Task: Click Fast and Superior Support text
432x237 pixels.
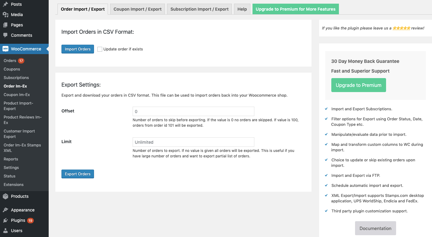Action: (360, 71)
